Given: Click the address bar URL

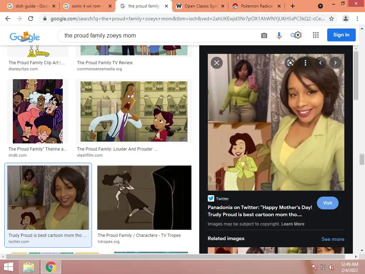Looking at the screenshot, I should pos(187,19).
